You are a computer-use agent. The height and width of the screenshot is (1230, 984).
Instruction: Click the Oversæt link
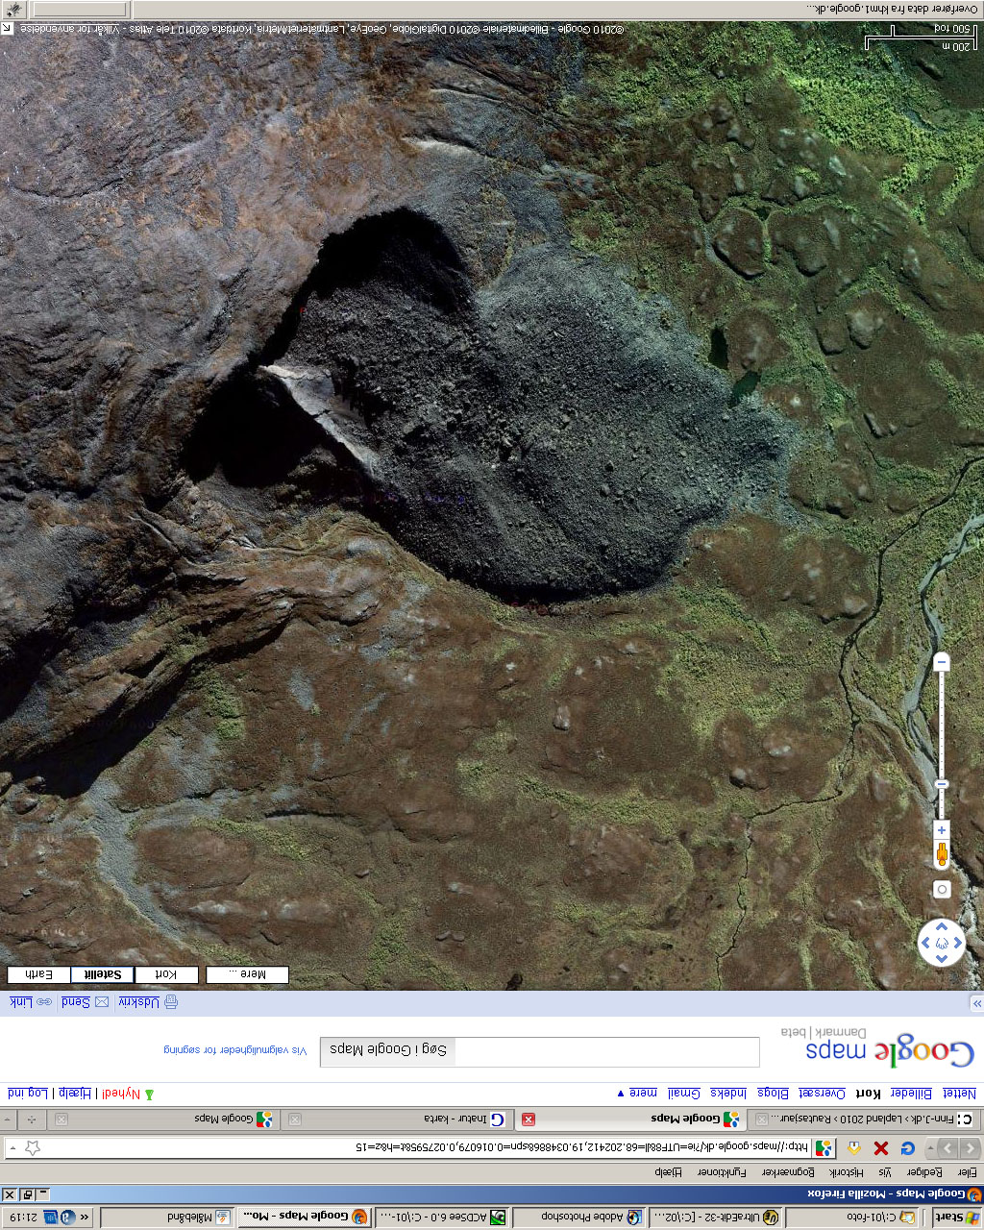click(822, 1094)
